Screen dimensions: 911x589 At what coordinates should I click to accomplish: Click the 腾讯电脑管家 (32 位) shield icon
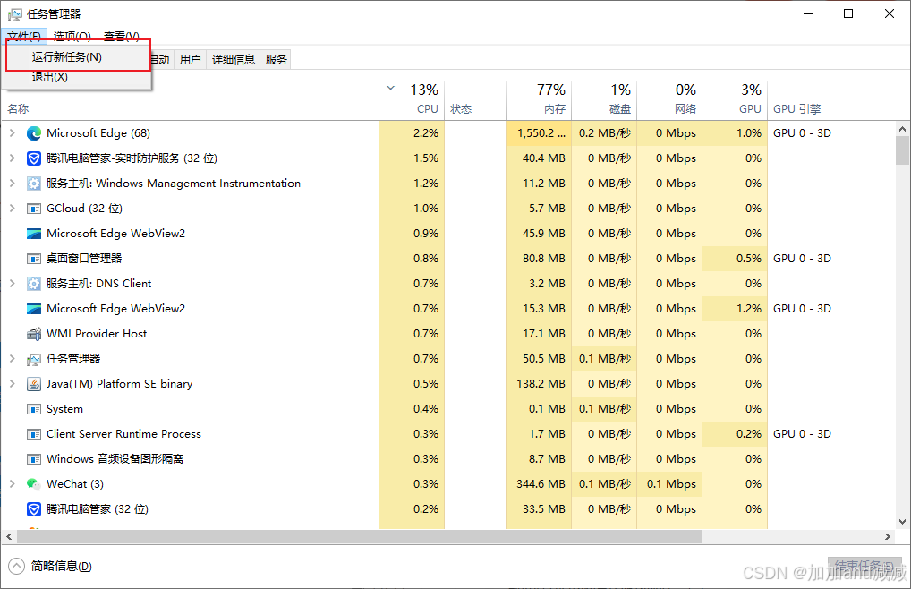pyautogui.click(x=34, y=508)
